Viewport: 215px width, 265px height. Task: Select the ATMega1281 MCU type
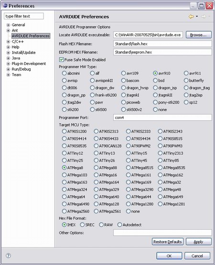(x=160, y=204)
